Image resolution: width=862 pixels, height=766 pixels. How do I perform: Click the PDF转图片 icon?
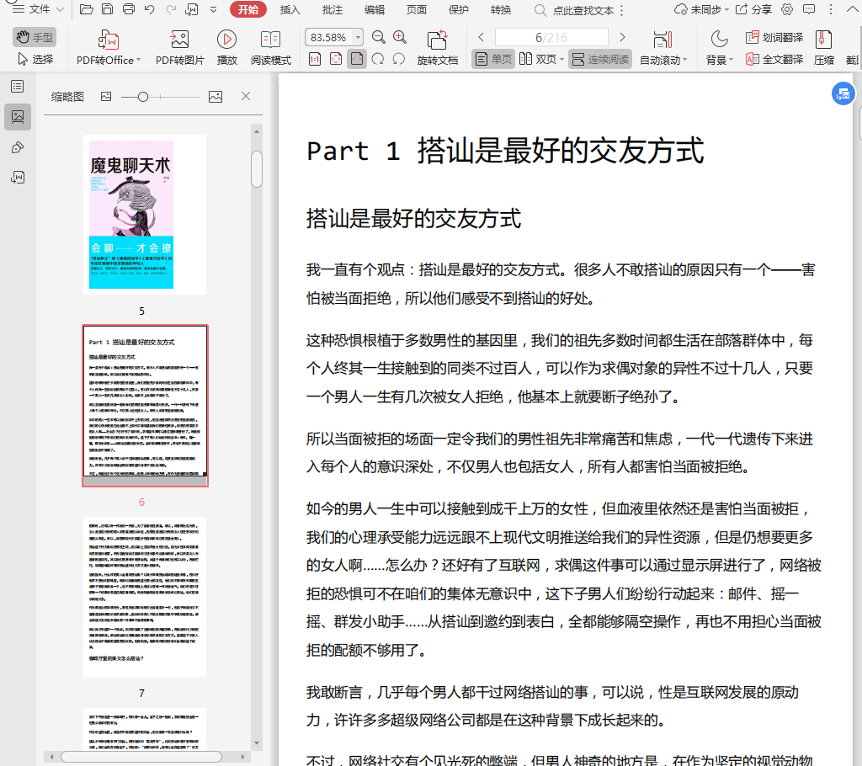pos(179,47)
